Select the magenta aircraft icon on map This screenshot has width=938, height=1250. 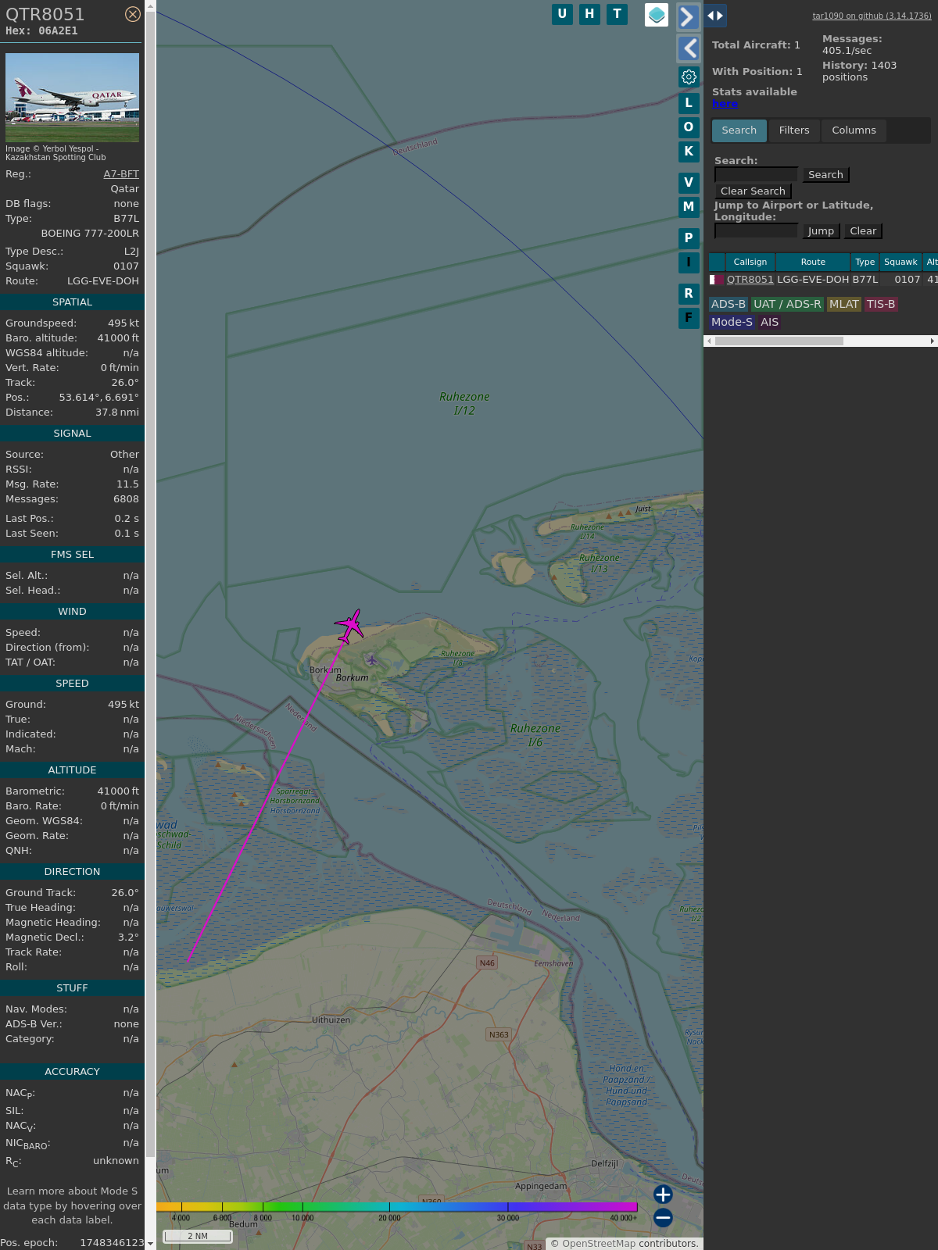click(349, 627)
